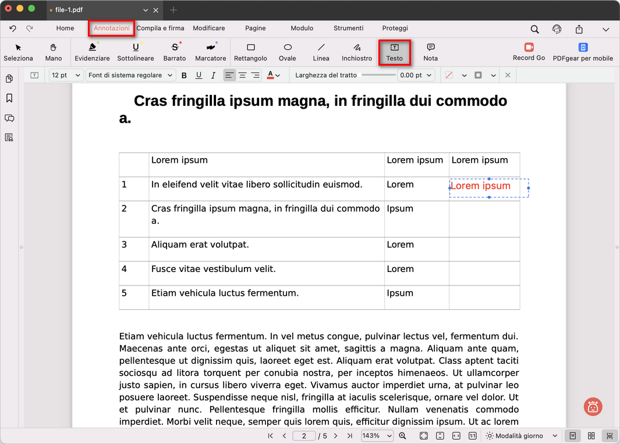
Task: Pick the Inchiostro ink drawing tool
Action: [357, 52]
